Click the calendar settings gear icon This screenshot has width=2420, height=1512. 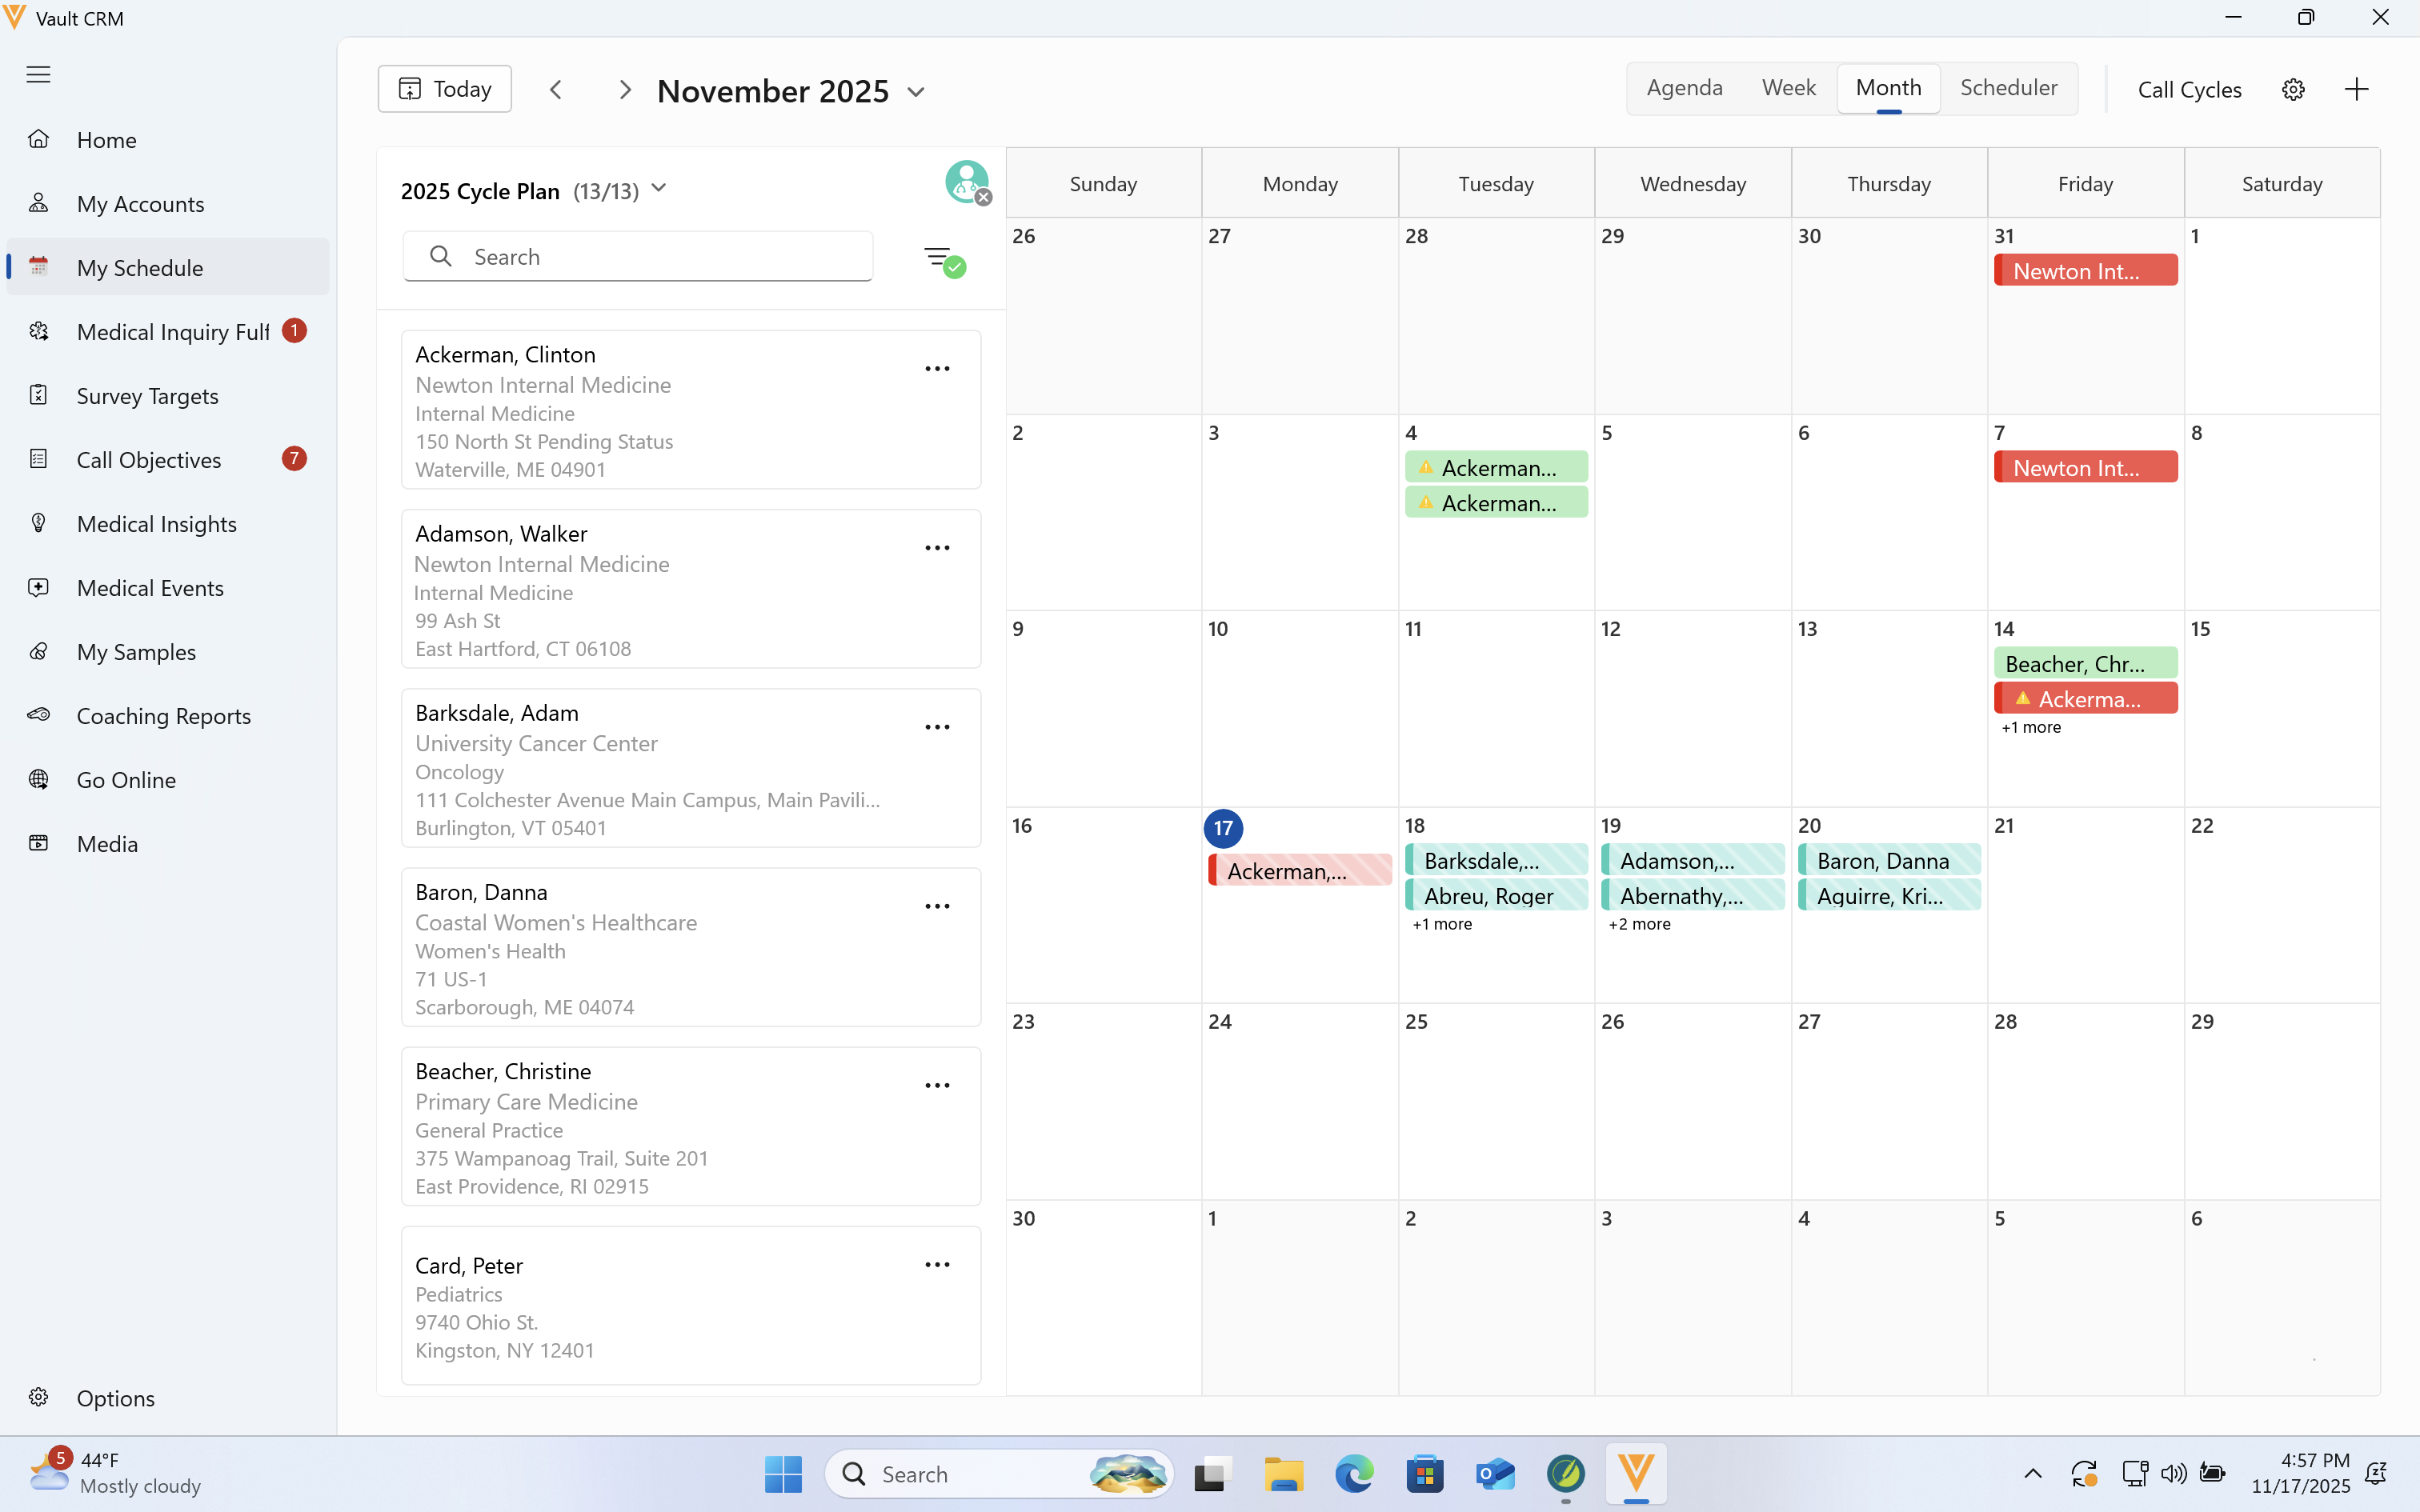click(x=2293, y=90)
